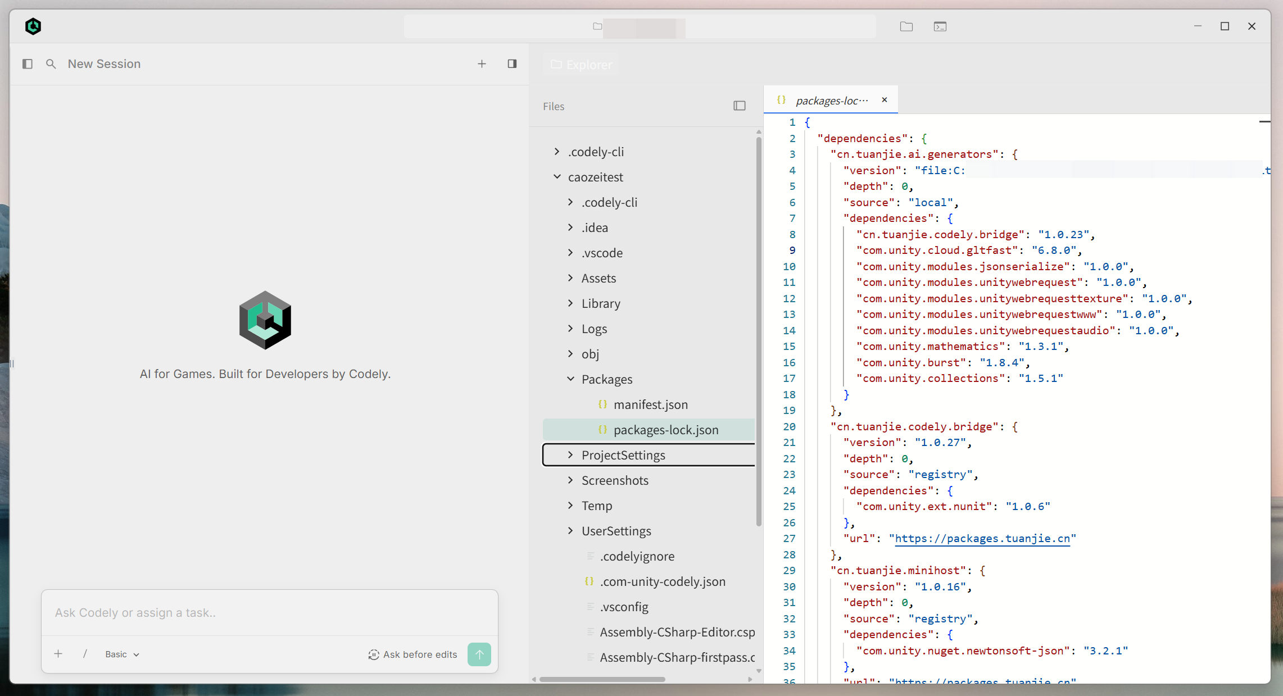This screenshot has height=696, width=1283.
Task: Click the JSON file icon beside manifest.json
Action: [602, 404]
